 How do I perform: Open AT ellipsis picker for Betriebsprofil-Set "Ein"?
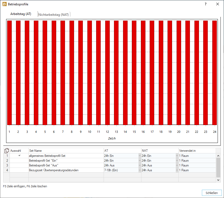coord(140,161)
